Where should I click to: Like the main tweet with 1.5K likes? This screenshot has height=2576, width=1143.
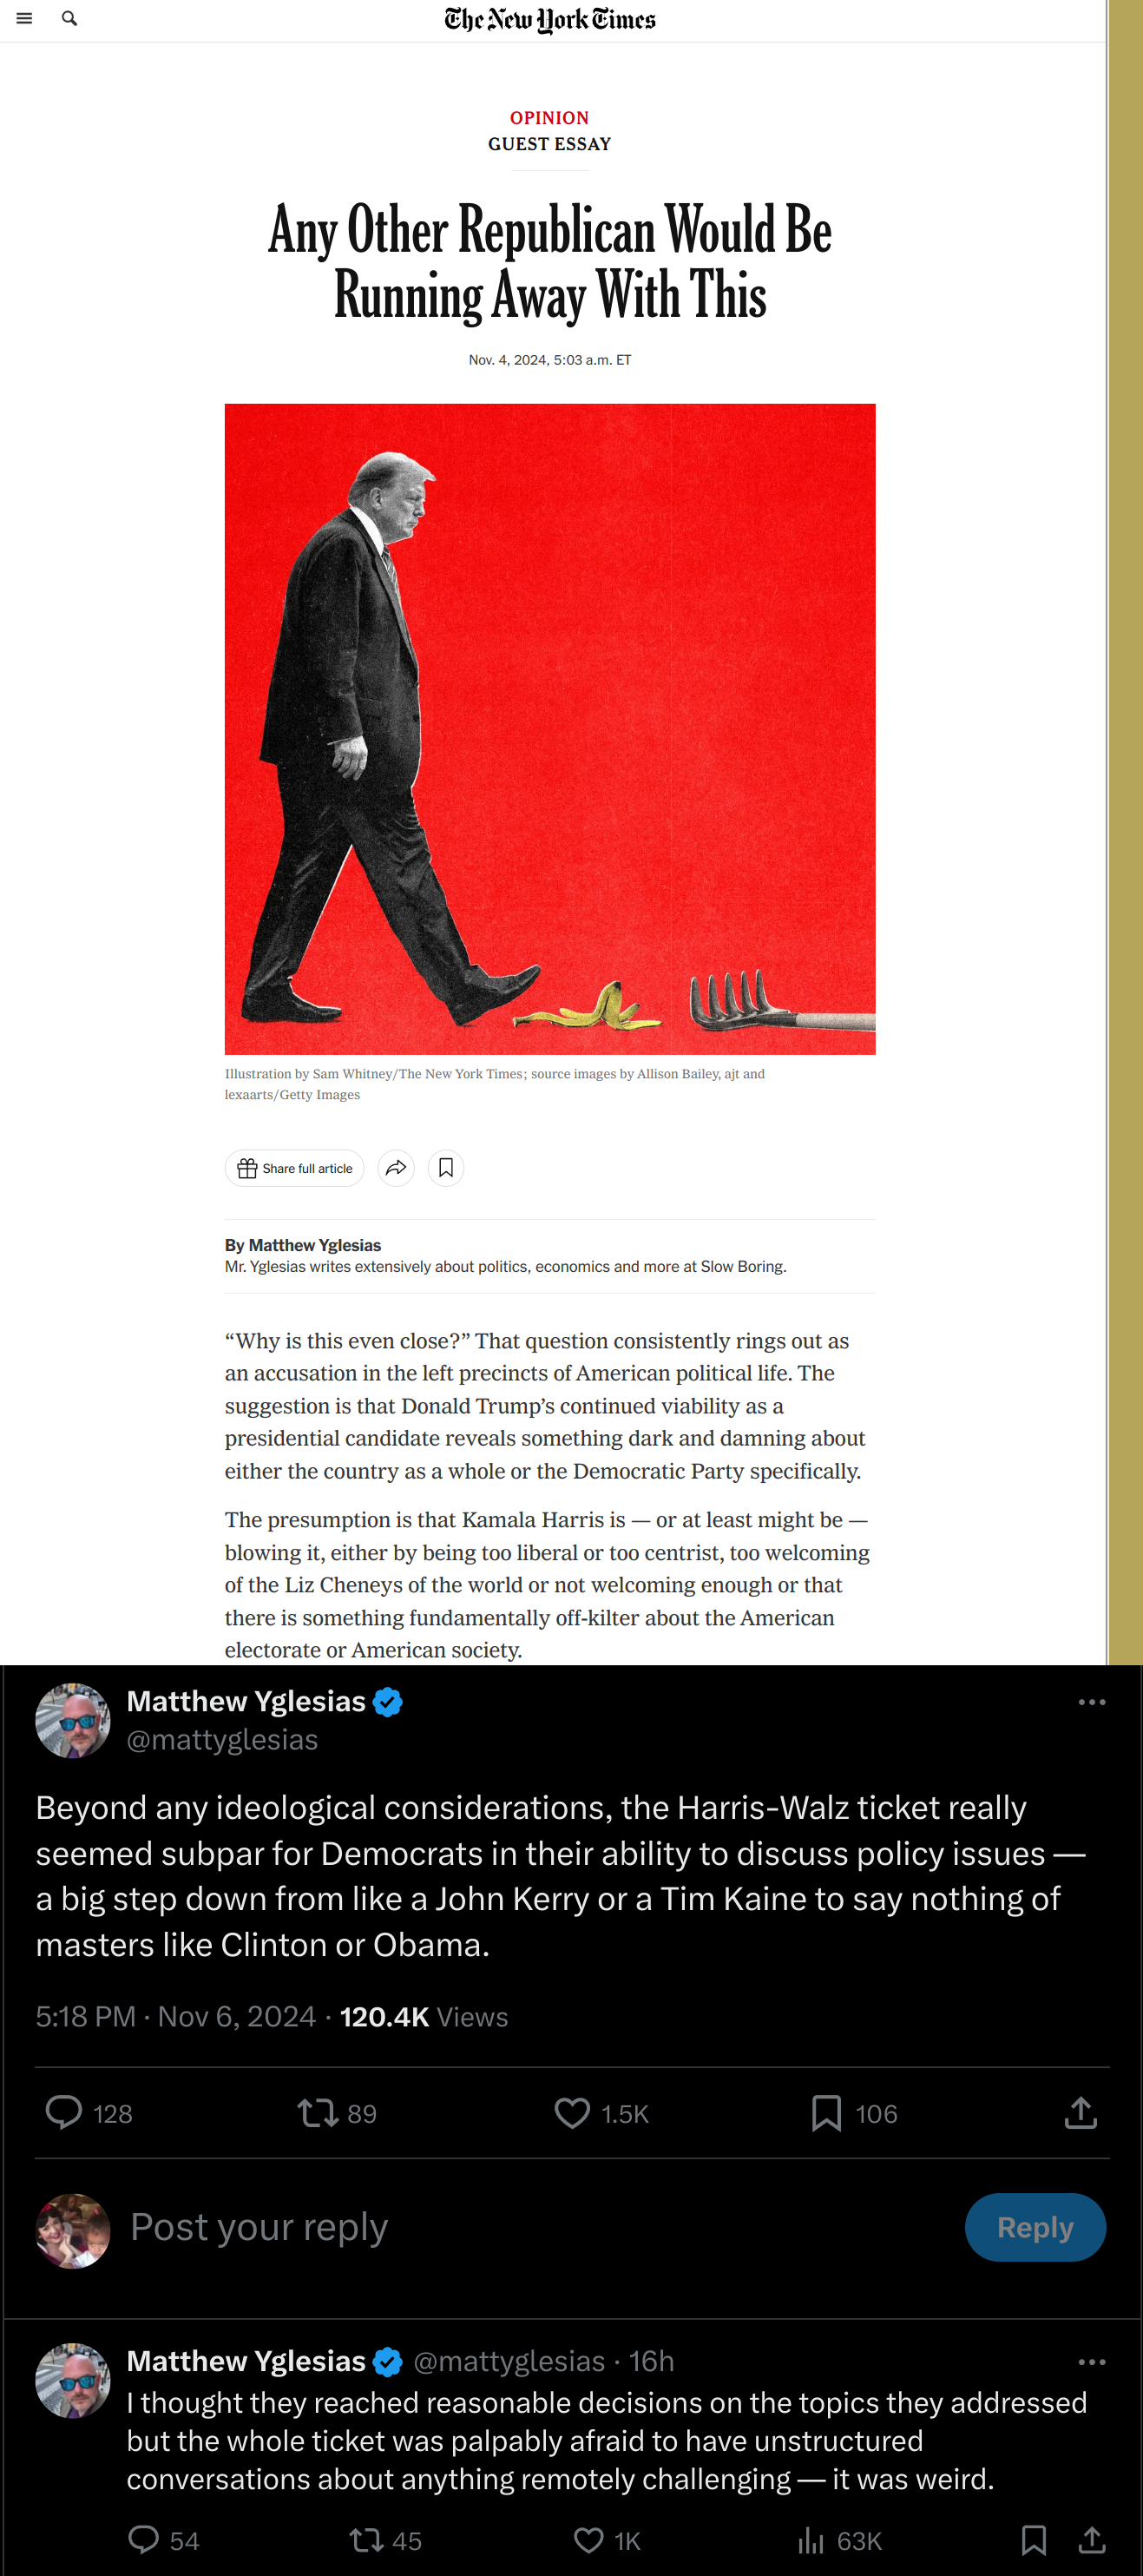(602, 2113)
